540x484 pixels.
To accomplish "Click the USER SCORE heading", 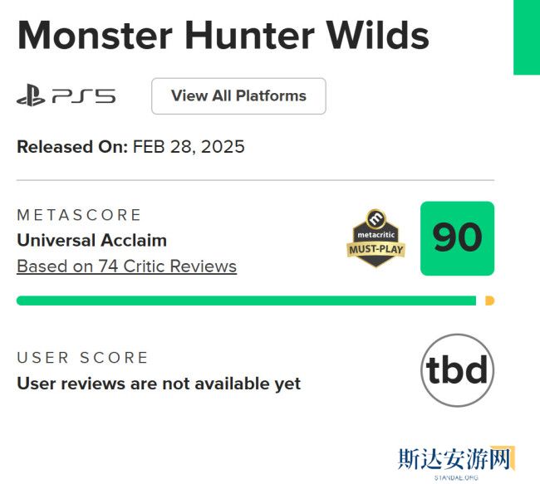I will coord(82,358).
